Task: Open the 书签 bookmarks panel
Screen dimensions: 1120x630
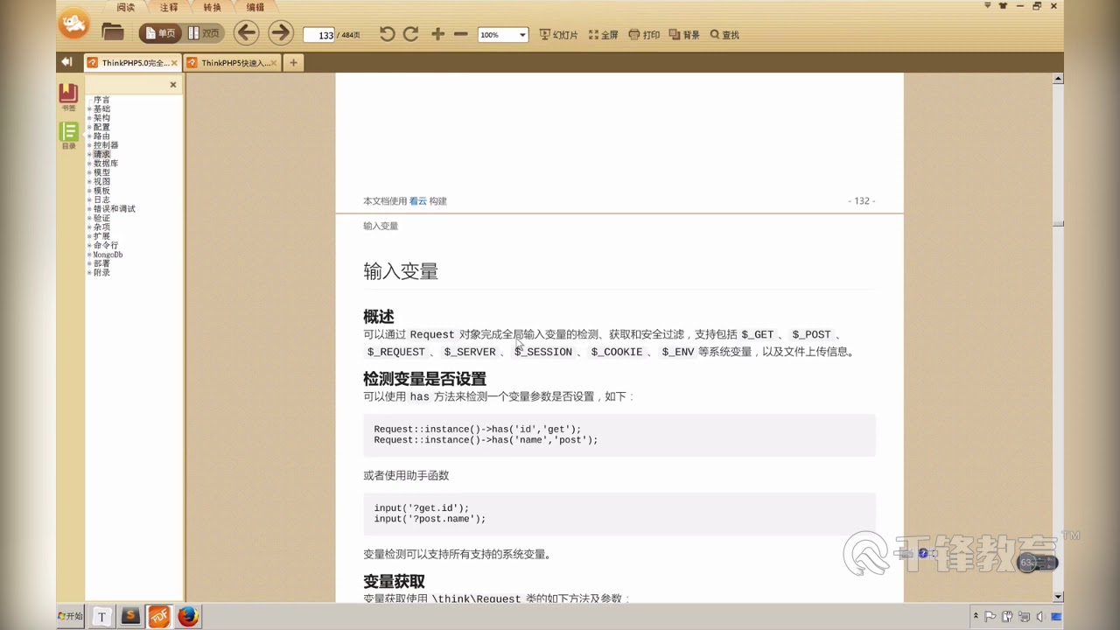Action: tap(68, 95)
